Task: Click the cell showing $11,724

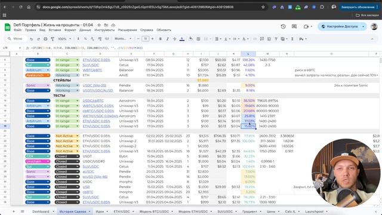Action: 201,75
